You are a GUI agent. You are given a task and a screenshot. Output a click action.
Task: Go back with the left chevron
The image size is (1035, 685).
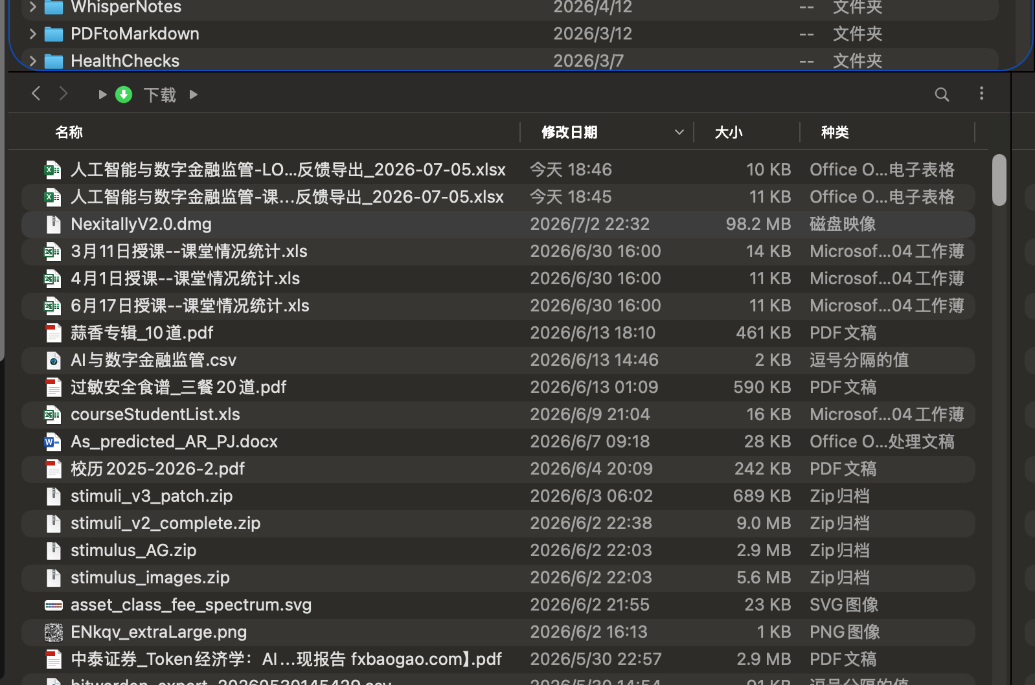pos(36,93)
